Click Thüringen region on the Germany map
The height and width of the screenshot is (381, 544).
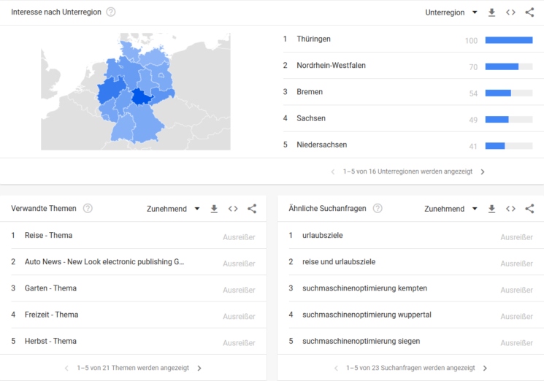pyautogui.click(x=140, y=97)
